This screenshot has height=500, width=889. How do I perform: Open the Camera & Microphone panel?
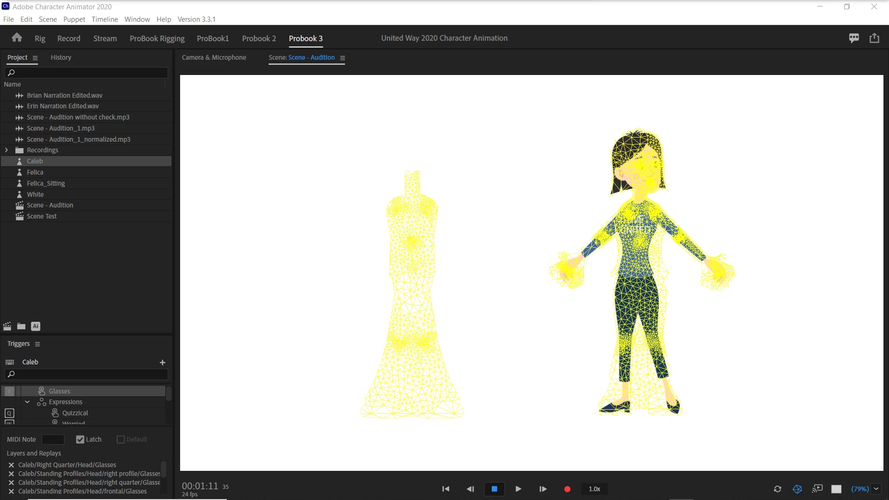coord(214,57)
